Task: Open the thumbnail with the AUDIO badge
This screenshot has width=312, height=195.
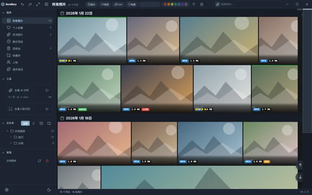Action: (x=89, y=88)
